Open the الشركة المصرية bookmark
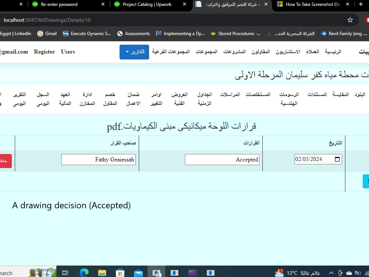 click(x=291, y=34)
